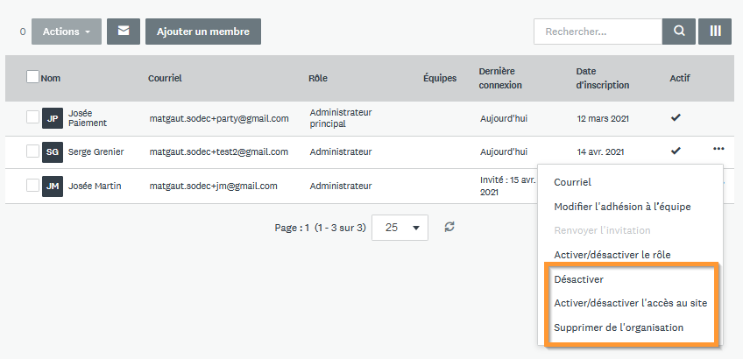Click the magnifying glass search icon

pos(679,32)
